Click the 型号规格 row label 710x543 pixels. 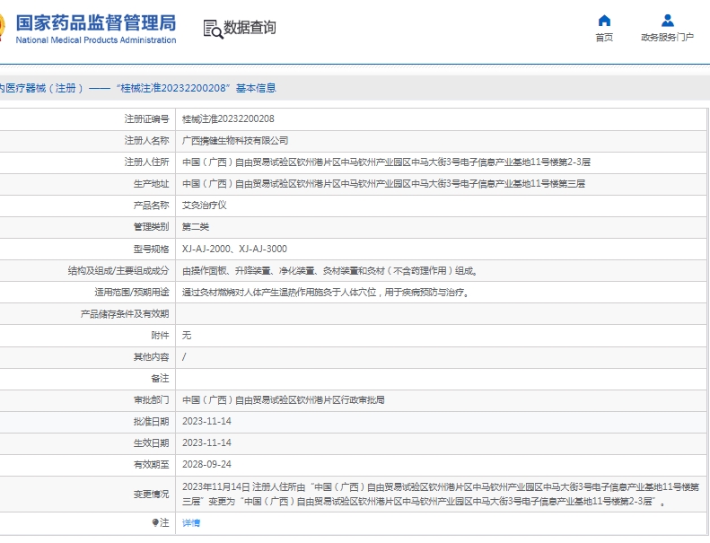151,250
